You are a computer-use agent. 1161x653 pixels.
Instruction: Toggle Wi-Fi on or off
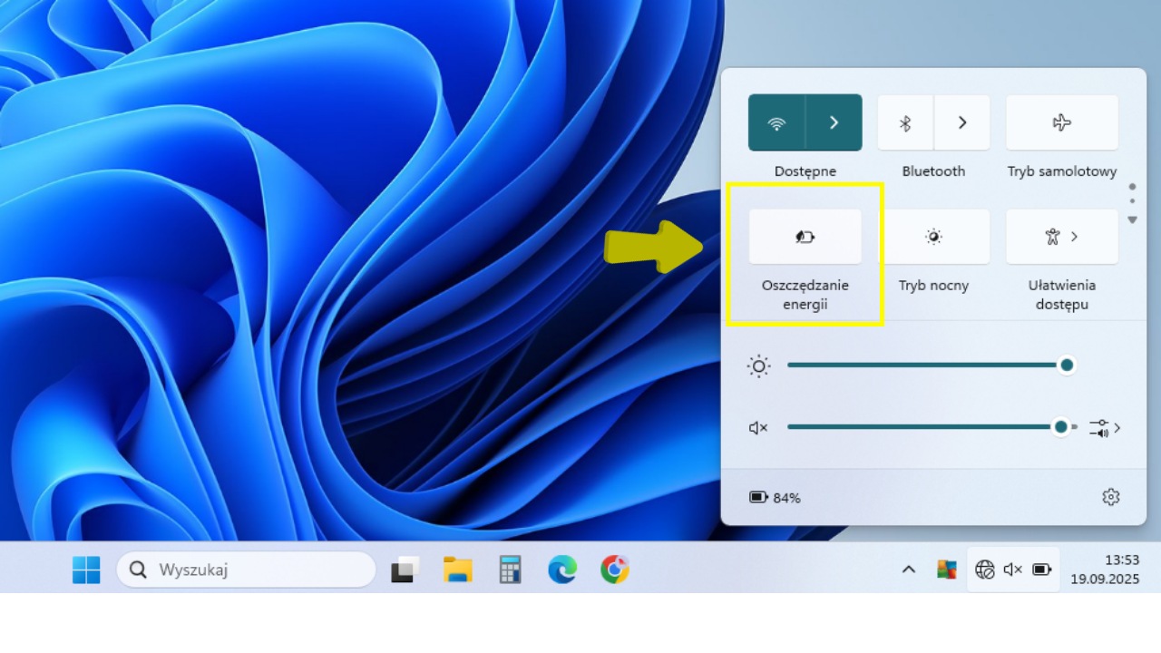point(776,123)
